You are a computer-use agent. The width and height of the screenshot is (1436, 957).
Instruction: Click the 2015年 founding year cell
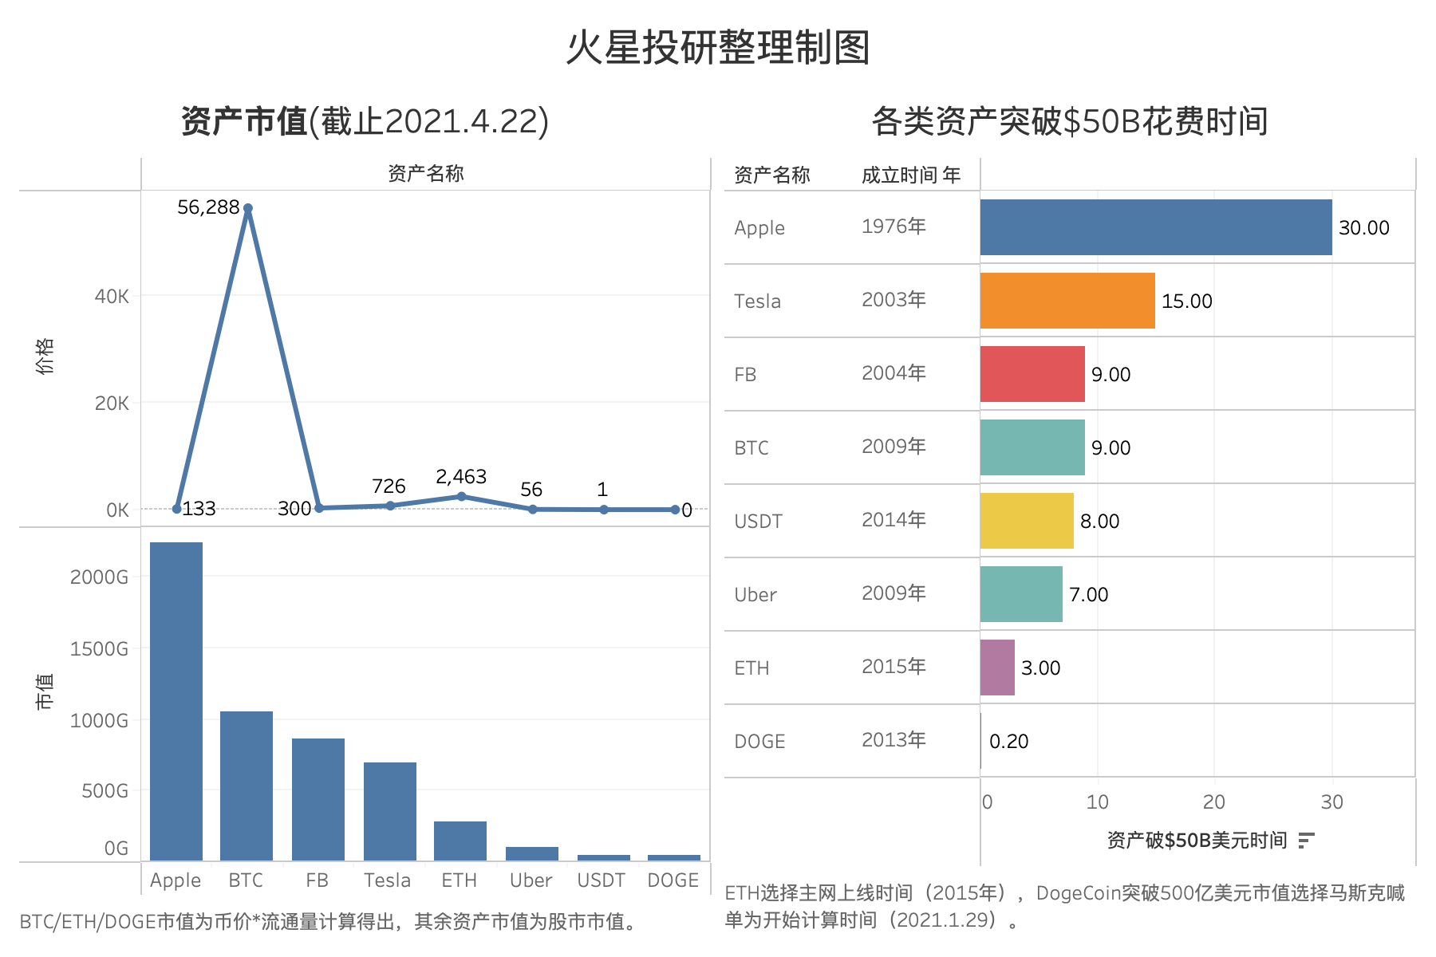coord(894,667)
